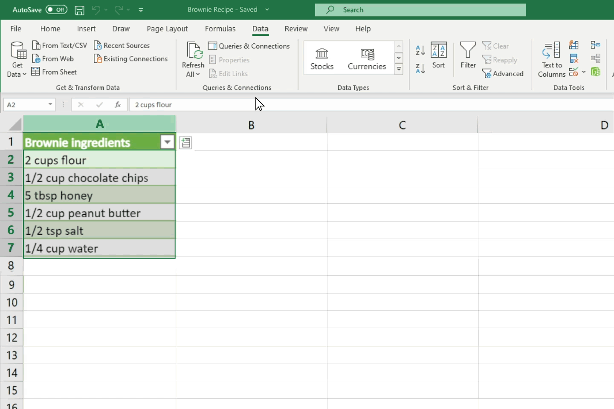
Task: Open Queries & Connections pane
Action: 249,46
